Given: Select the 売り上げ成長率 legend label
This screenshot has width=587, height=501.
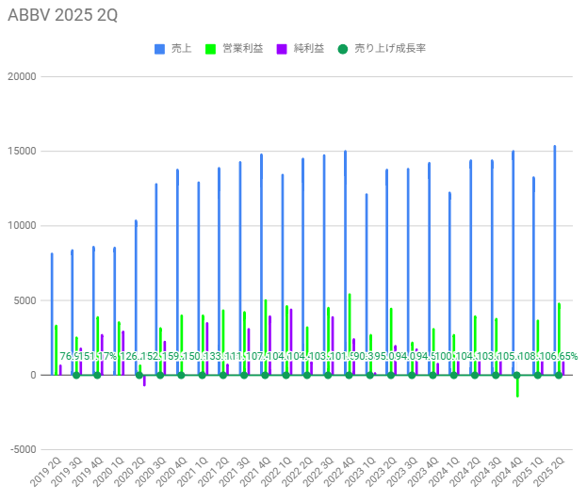Looking at the screenshot, I should (x=390, y=49).
